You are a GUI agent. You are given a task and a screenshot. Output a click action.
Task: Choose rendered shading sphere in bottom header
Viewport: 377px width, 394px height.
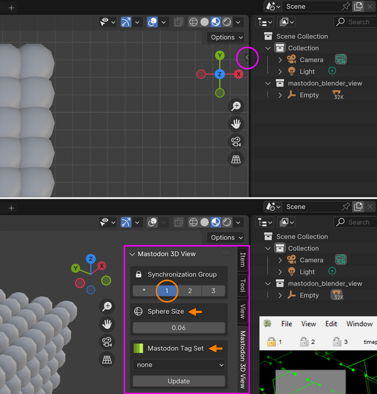tap(227, 222)
